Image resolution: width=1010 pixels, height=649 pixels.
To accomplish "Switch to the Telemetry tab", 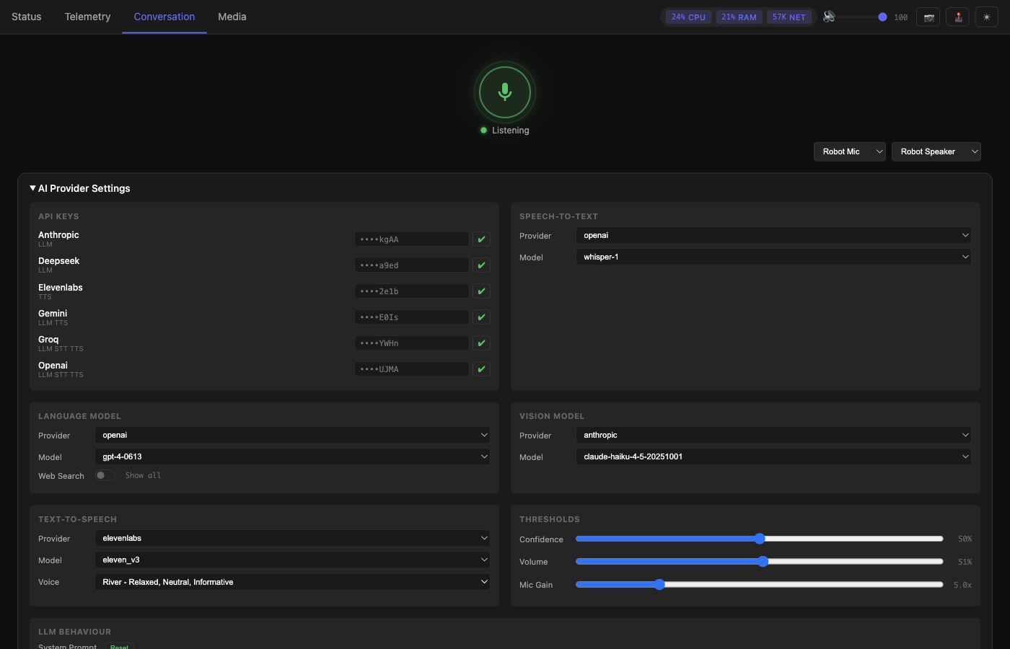I will tap(87, 17).
